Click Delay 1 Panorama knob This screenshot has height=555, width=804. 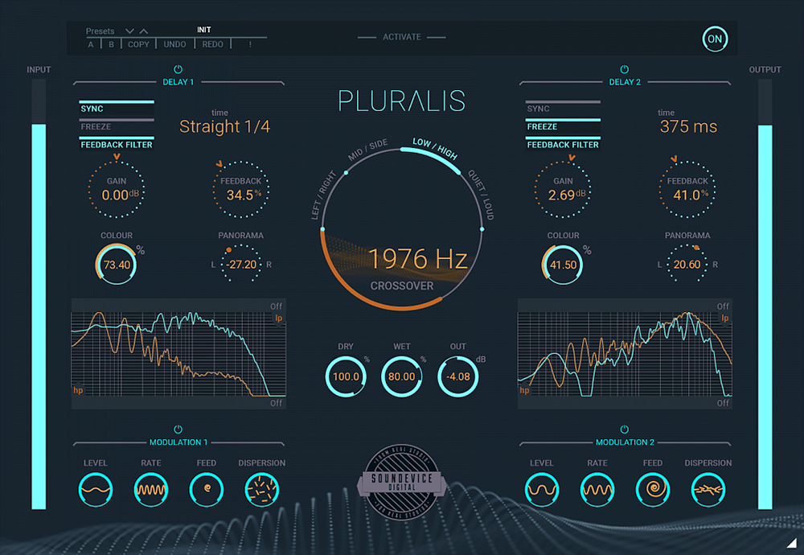pyautogui.click(x=241, y=264)
